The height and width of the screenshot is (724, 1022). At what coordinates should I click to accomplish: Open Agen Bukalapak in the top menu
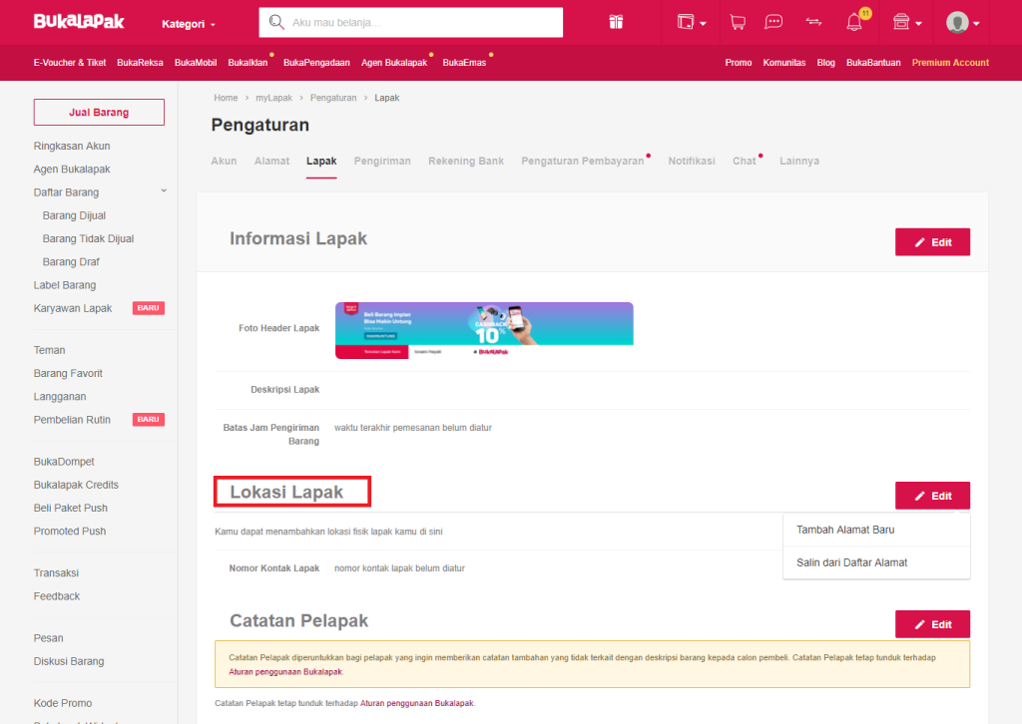click(394, 63)
